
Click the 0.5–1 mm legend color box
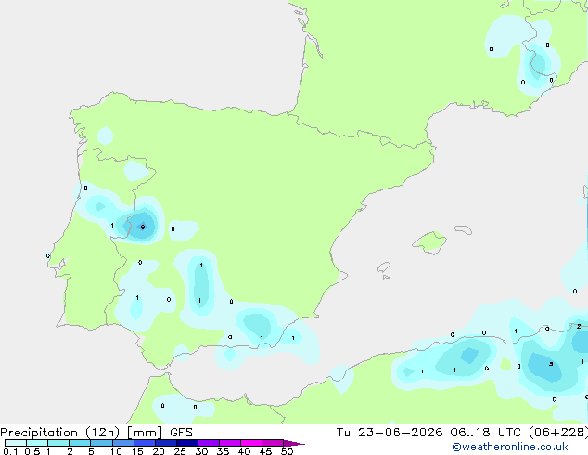coord(37,443)
